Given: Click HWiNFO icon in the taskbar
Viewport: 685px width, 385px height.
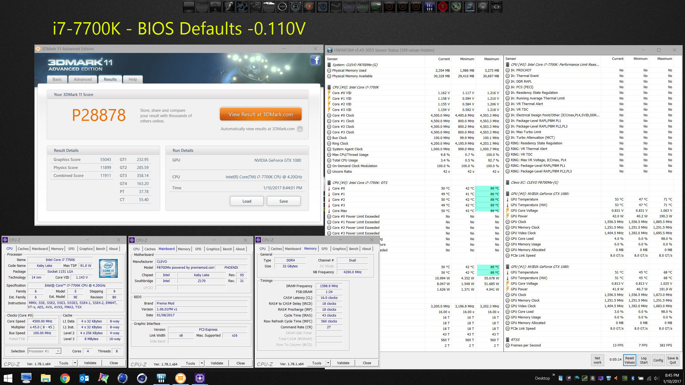Looking at the screenshot, I should (161, 378).
